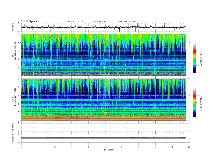Click time tick label '5' on bottom axis
Viewport: 213px width, 165px height.
(x=105, y=147)
